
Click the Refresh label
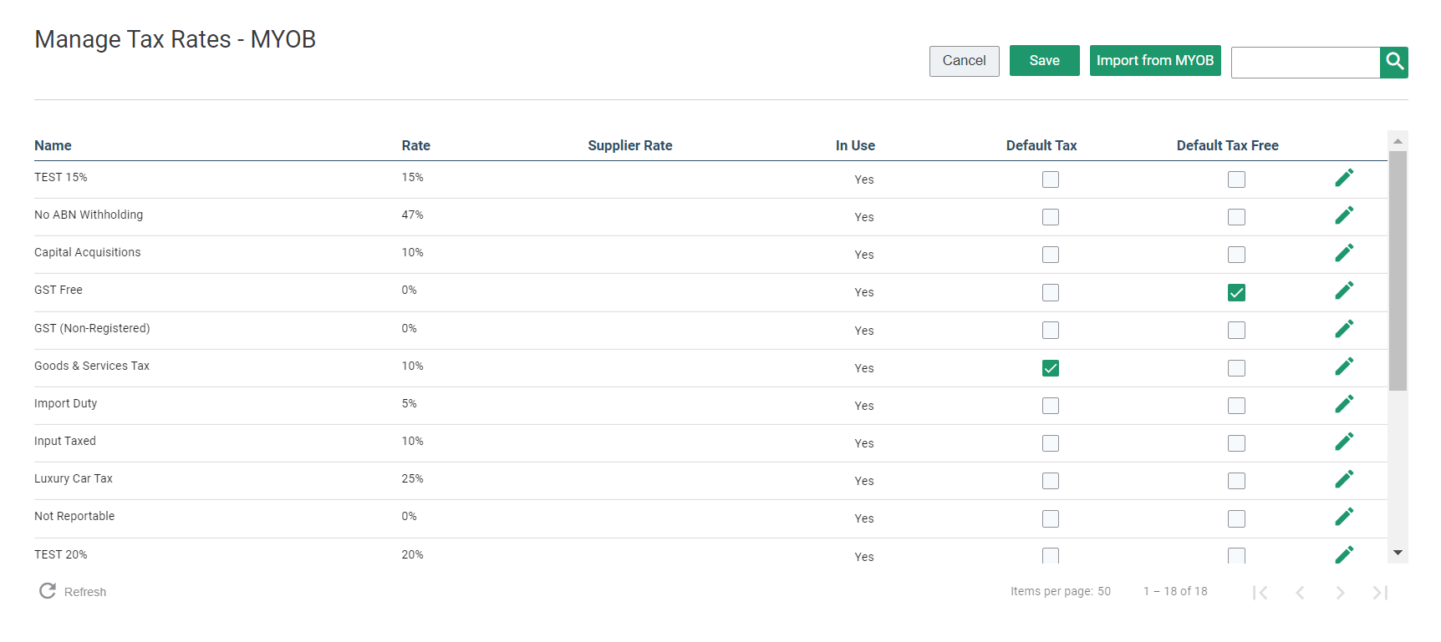tap(85, 592)
